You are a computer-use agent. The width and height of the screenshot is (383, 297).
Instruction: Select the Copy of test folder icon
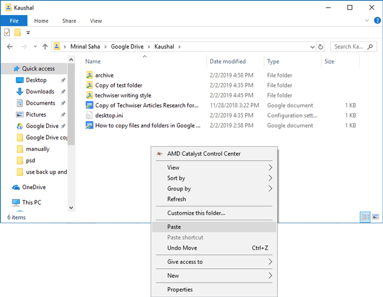tap(90, 85)
